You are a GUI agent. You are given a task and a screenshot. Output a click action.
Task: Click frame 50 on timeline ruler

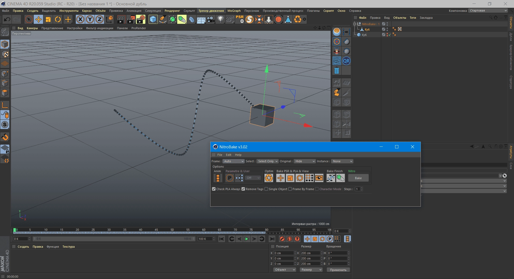(172, 230)
